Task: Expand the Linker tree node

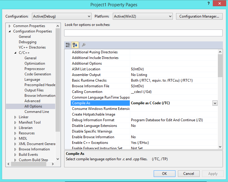Action: pyautogui.click(x=16, y=117)
